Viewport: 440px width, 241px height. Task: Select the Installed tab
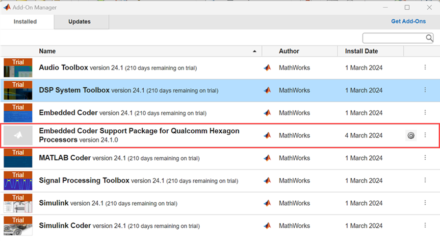[25, 22]
